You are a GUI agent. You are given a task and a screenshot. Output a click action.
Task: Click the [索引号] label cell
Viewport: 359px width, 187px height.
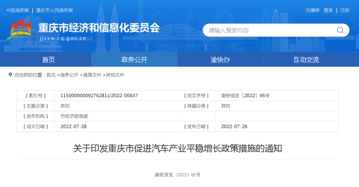[36, 95]
